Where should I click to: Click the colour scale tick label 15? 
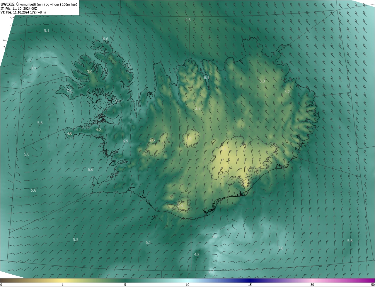[x=250, y=285]
